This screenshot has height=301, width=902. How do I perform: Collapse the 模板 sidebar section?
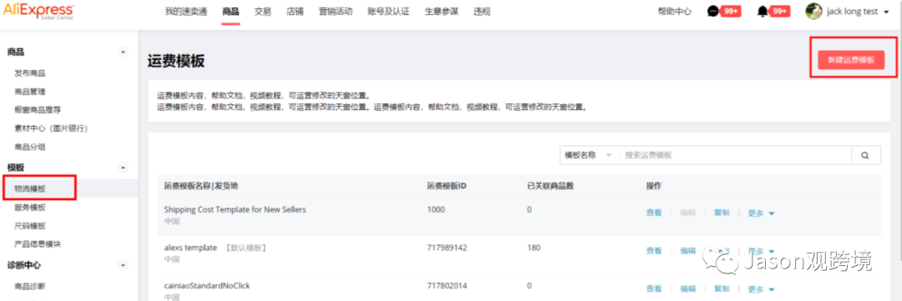pos(123,167)
